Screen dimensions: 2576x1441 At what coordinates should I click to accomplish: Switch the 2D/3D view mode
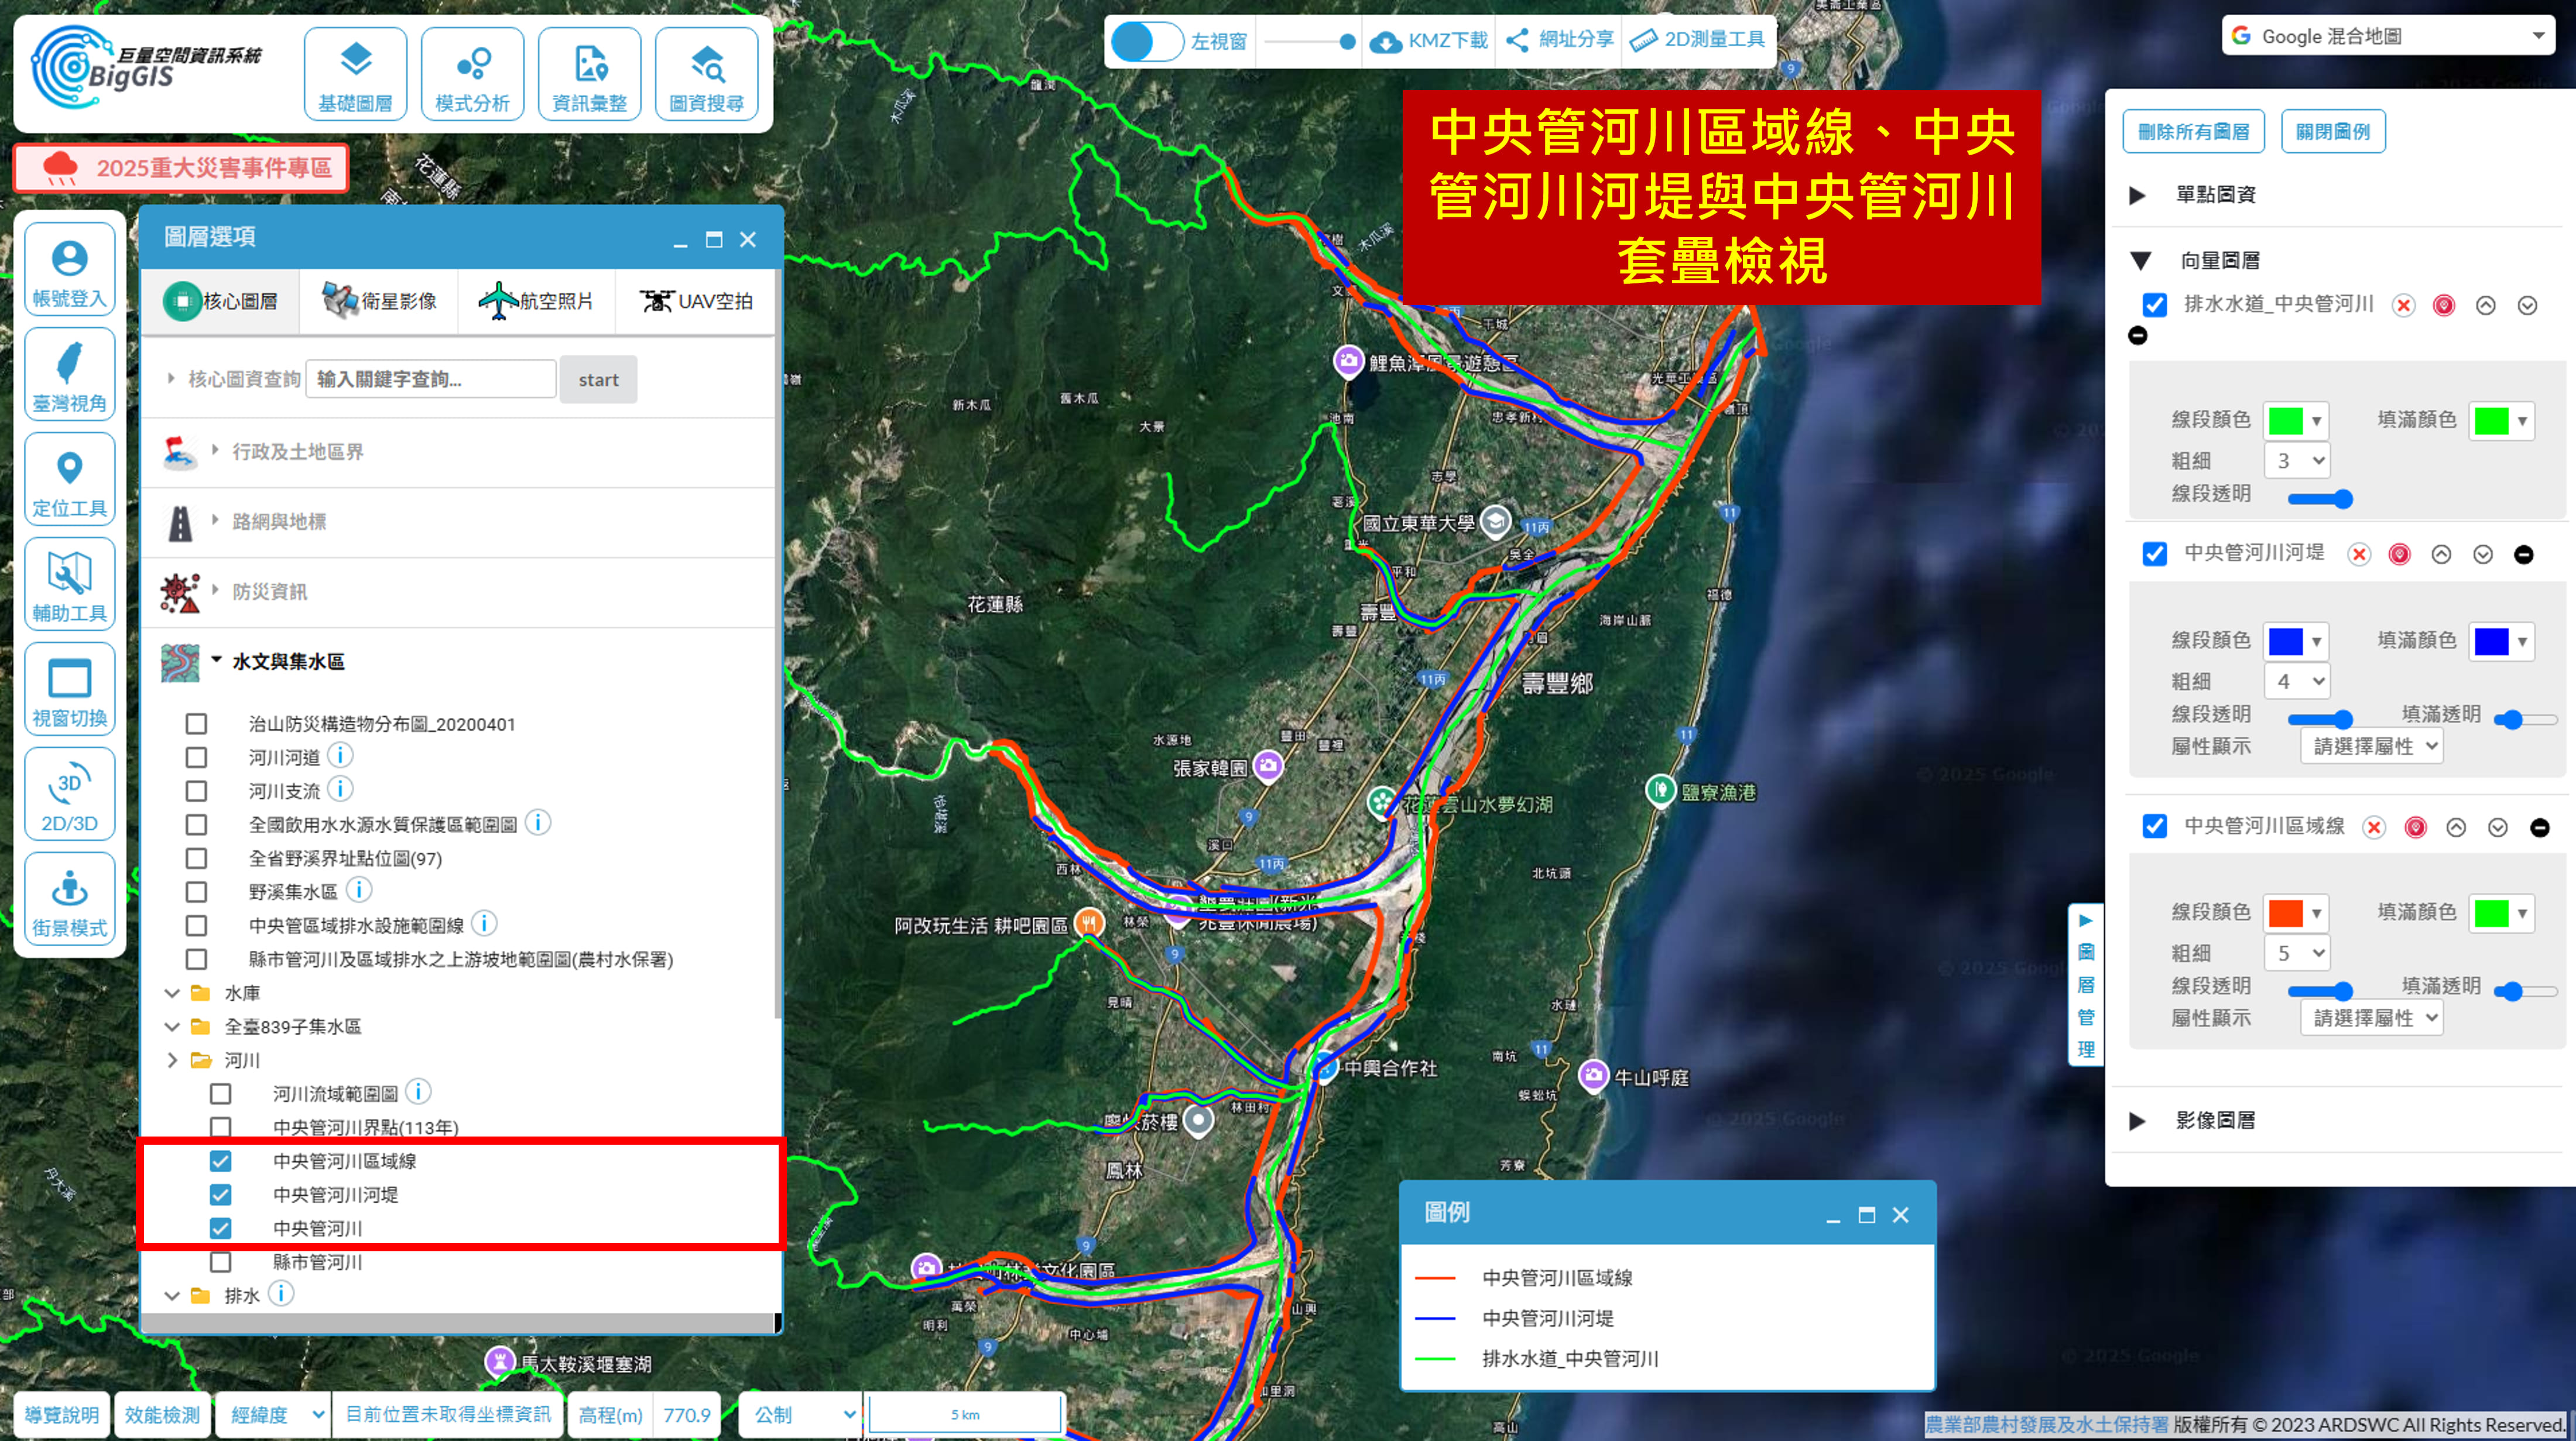[69, 795]
